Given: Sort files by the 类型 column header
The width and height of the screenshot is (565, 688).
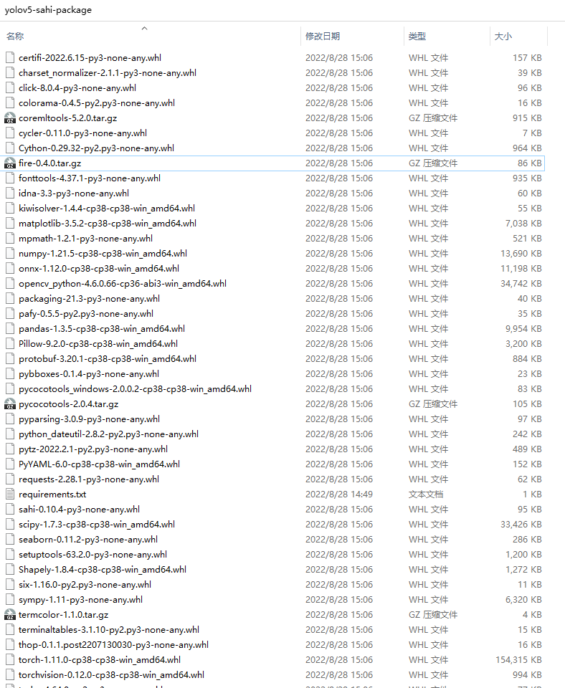Looking at the screenshot, I should (417, 37).
